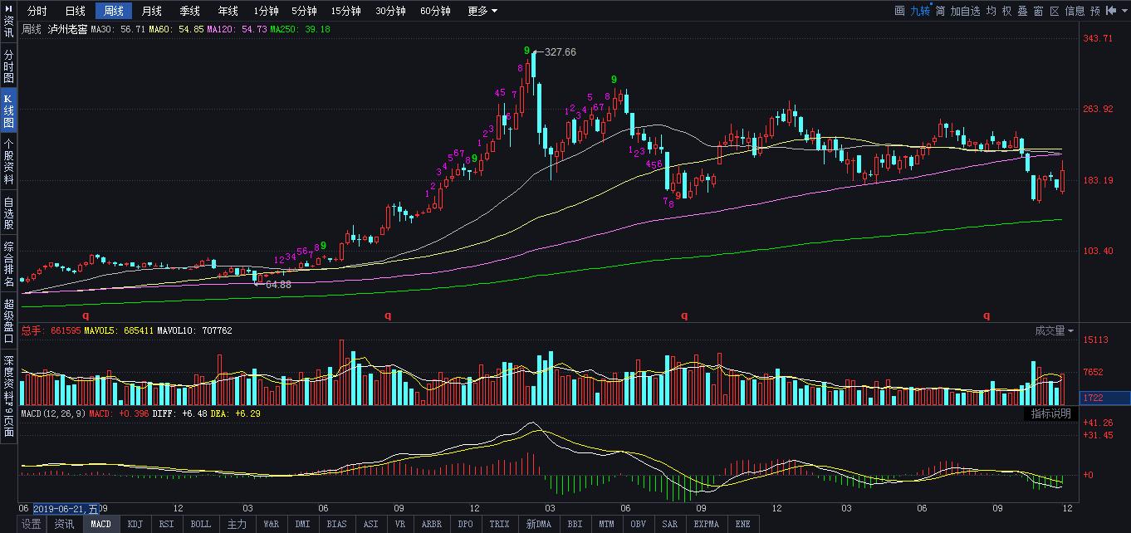Select the 区 range statistics icon
This screenshot has width=1131, height=533.
1054,11
